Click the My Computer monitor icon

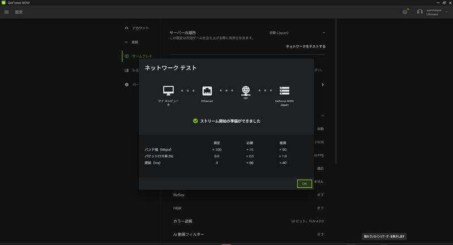[x=168, y=91]
